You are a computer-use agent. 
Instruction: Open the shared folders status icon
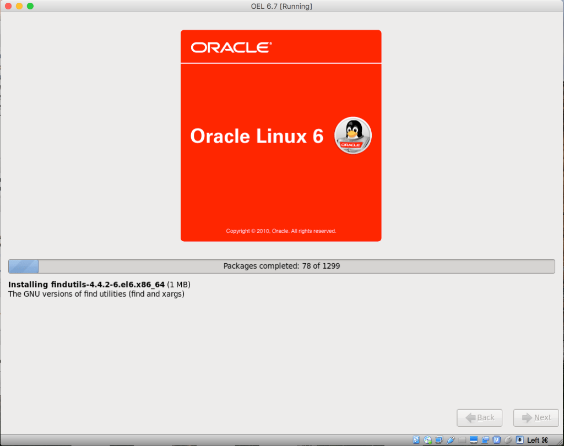(x=462, y=439)
